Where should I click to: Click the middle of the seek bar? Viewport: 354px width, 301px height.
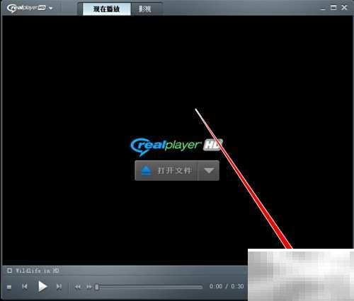149,287
